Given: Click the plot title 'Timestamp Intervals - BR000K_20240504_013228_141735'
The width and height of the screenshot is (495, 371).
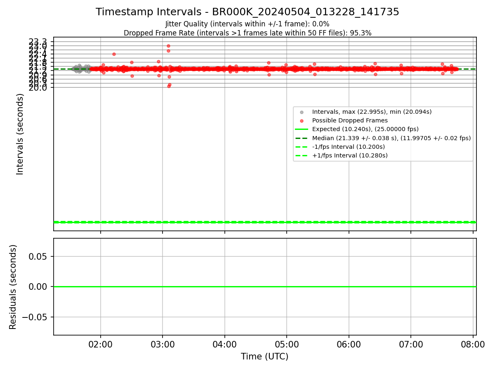Looking at the screenshot, I should (x=247, y=12).
